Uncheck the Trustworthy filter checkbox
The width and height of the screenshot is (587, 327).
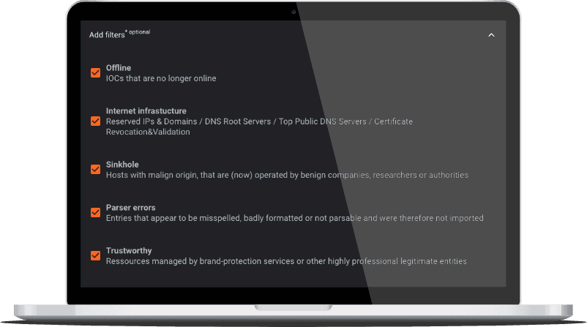[95, 255]
